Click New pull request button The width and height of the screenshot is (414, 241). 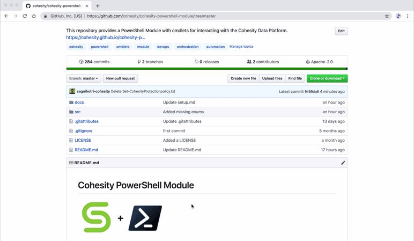(x=121, y=78)
